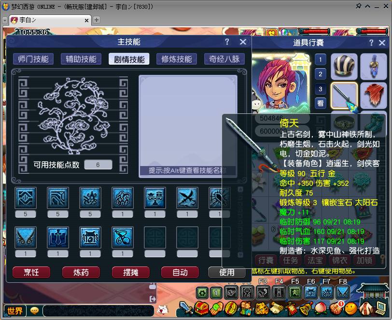Open the treasure chest inventory icon
The image size is (392, 320).
pos(201,308)
